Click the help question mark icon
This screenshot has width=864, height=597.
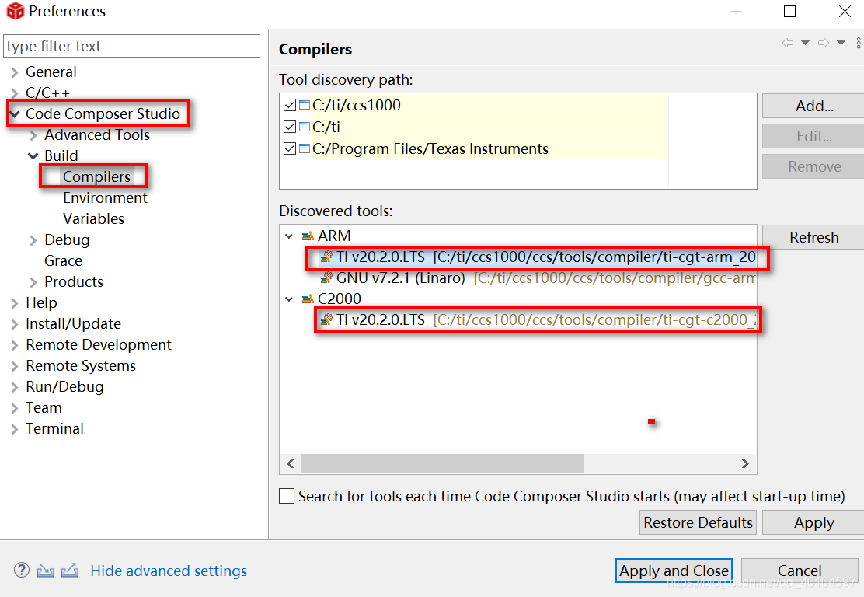pos(22,570)
